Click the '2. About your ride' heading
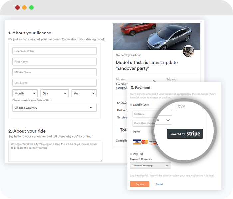 pyautogui.click(x=27, y=131)
